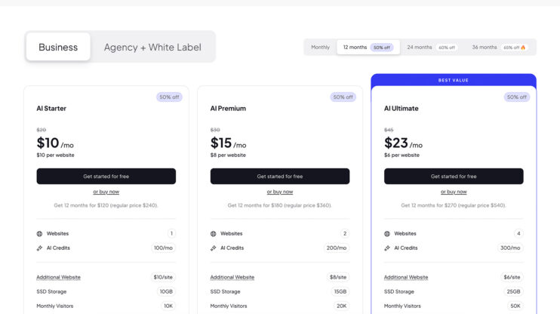Click the 25GB SSD Storage value
Image resolution: width=560 pixels, height=314 pixels.
(x=513, y=291)
